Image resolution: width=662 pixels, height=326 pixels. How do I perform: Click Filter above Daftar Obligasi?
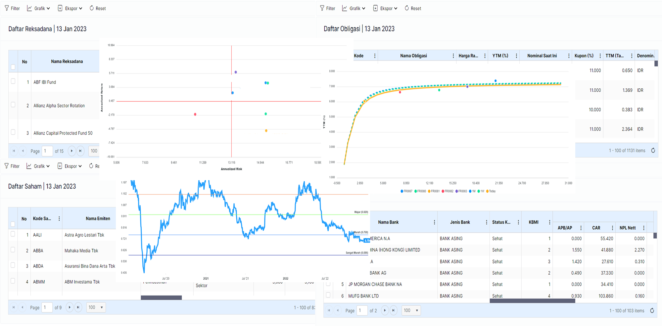[327, 8]
